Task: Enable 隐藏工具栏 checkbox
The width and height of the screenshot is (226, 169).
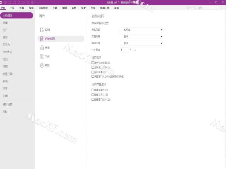Action: 93,95
